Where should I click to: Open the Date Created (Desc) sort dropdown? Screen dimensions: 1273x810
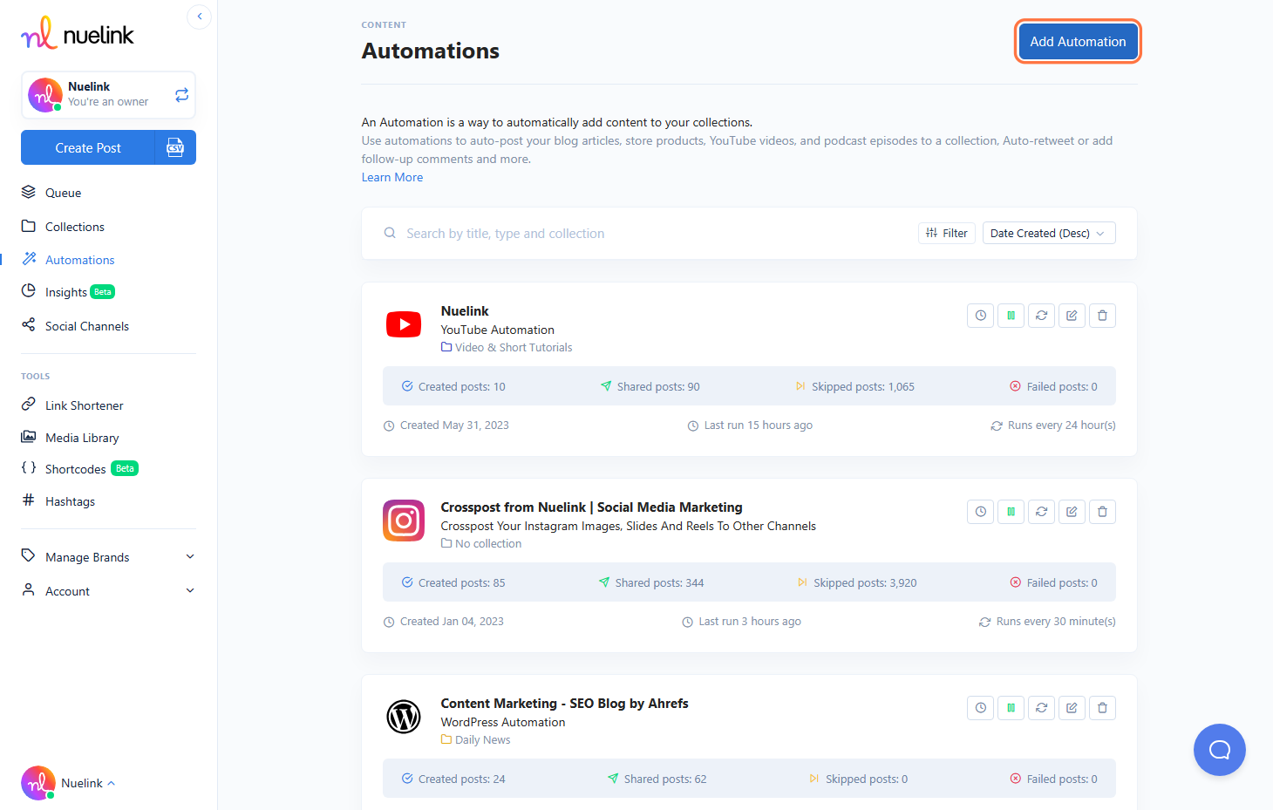[1049, 233]
